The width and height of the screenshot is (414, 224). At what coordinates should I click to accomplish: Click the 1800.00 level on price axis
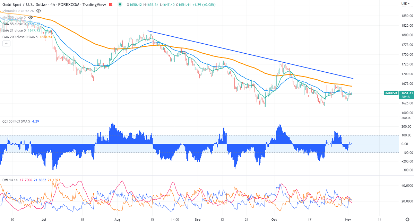(407, 35)
